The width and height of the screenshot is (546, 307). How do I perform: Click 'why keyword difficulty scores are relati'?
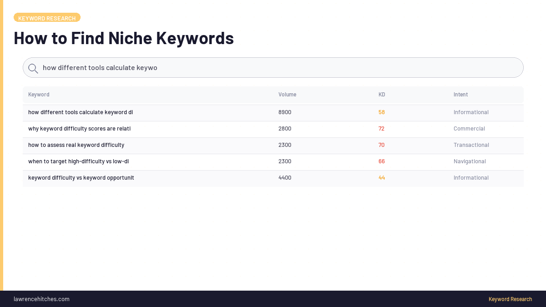point(79,128)
